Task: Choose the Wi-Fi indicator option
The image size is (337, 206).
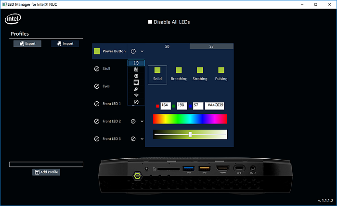Action: point(136,95)
